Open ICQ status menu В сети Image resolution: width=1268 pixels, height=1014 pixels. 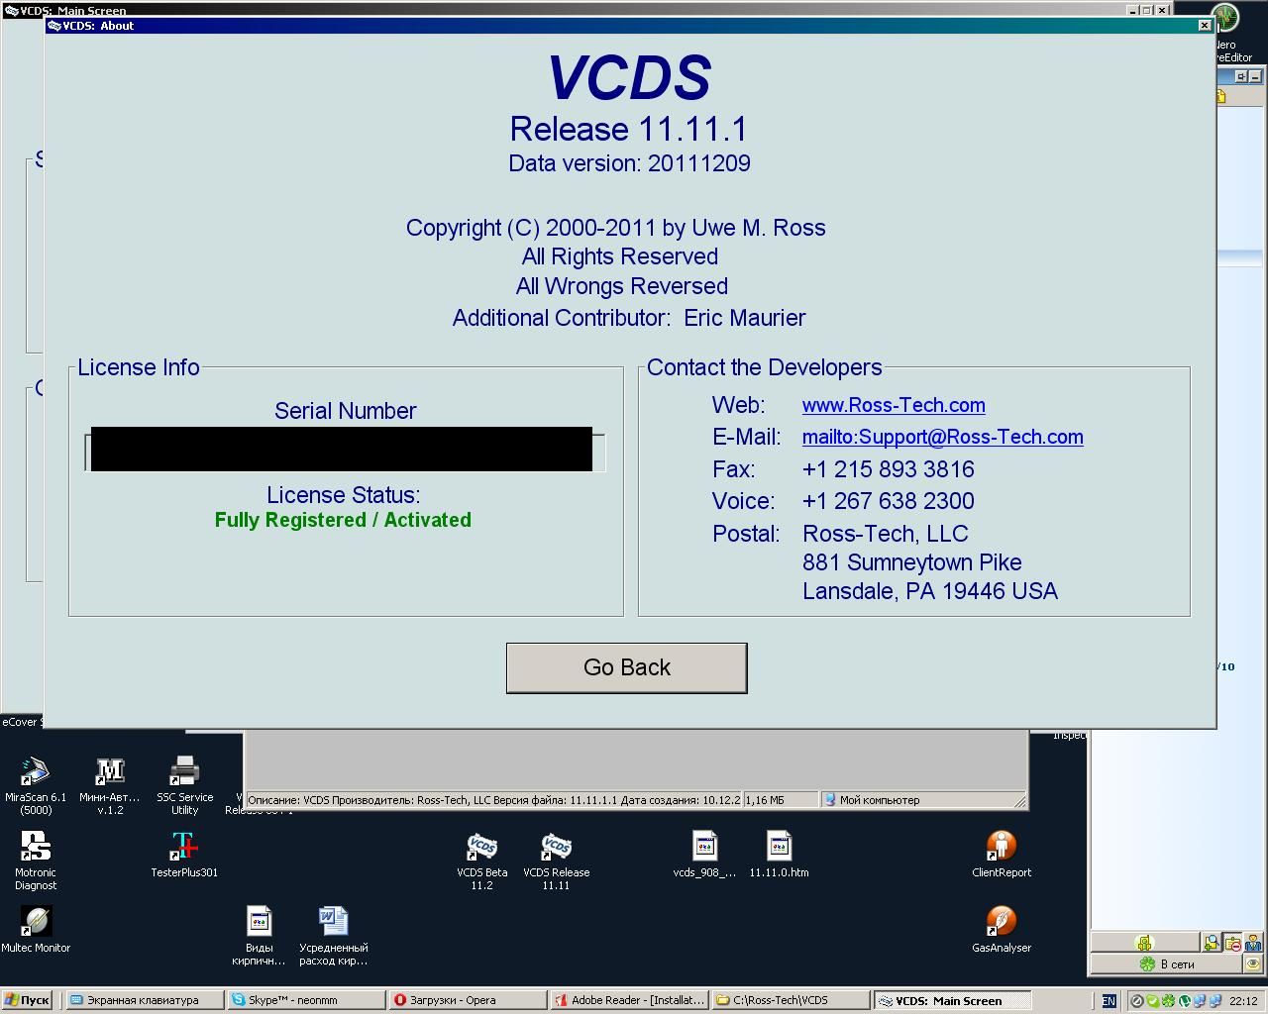[x=1165, y=963]
